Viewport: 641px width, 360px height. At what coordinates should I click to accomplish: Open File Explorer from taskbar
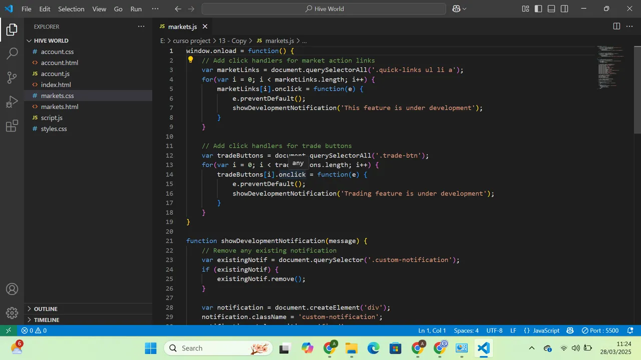point(352,348)
